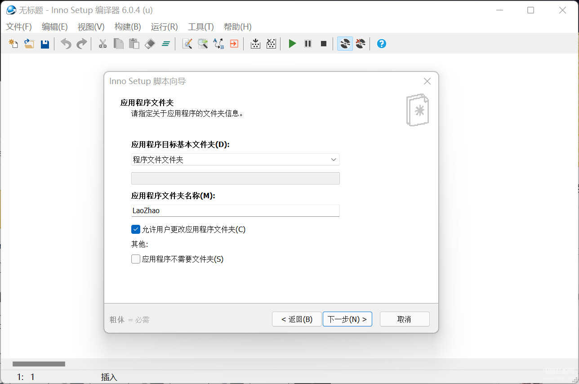
Task: Click the Stop Compile icon
Action: coord(271,44)
